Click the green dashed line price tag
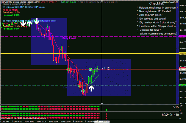 pyautogui.click(x=182, y=85)
